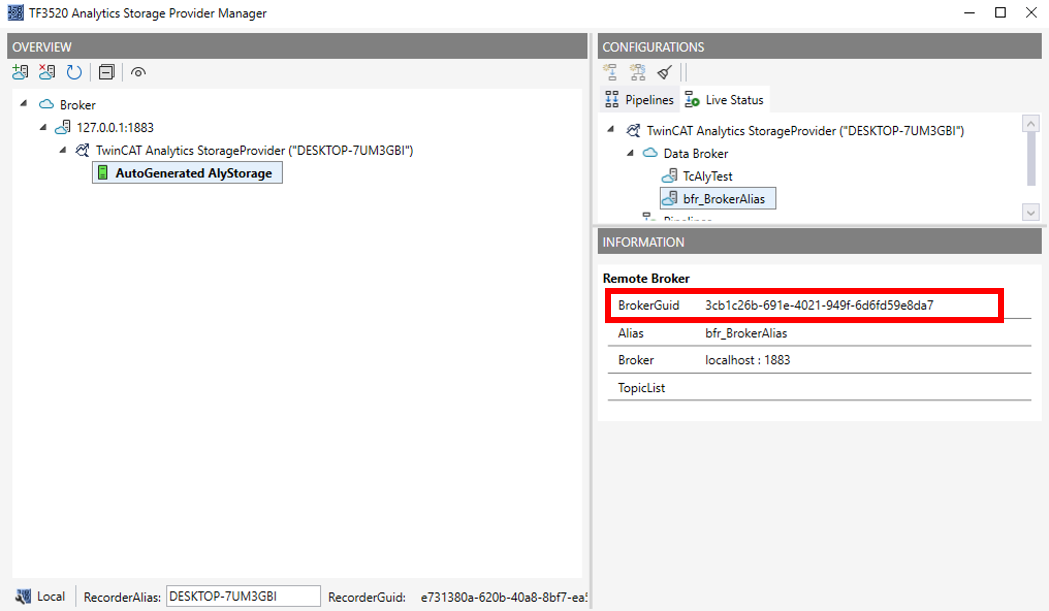The height and width of the screenshot is (611, 1049).
Task: Click the Alias value bfr_BrokerAlias in Information
Action: click(x=746, y=333)
